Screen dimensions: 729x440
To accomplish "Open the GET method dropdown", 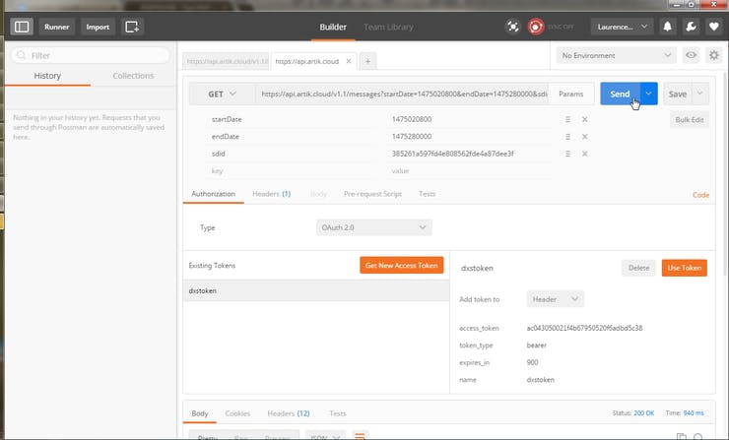I will [220, 94].
